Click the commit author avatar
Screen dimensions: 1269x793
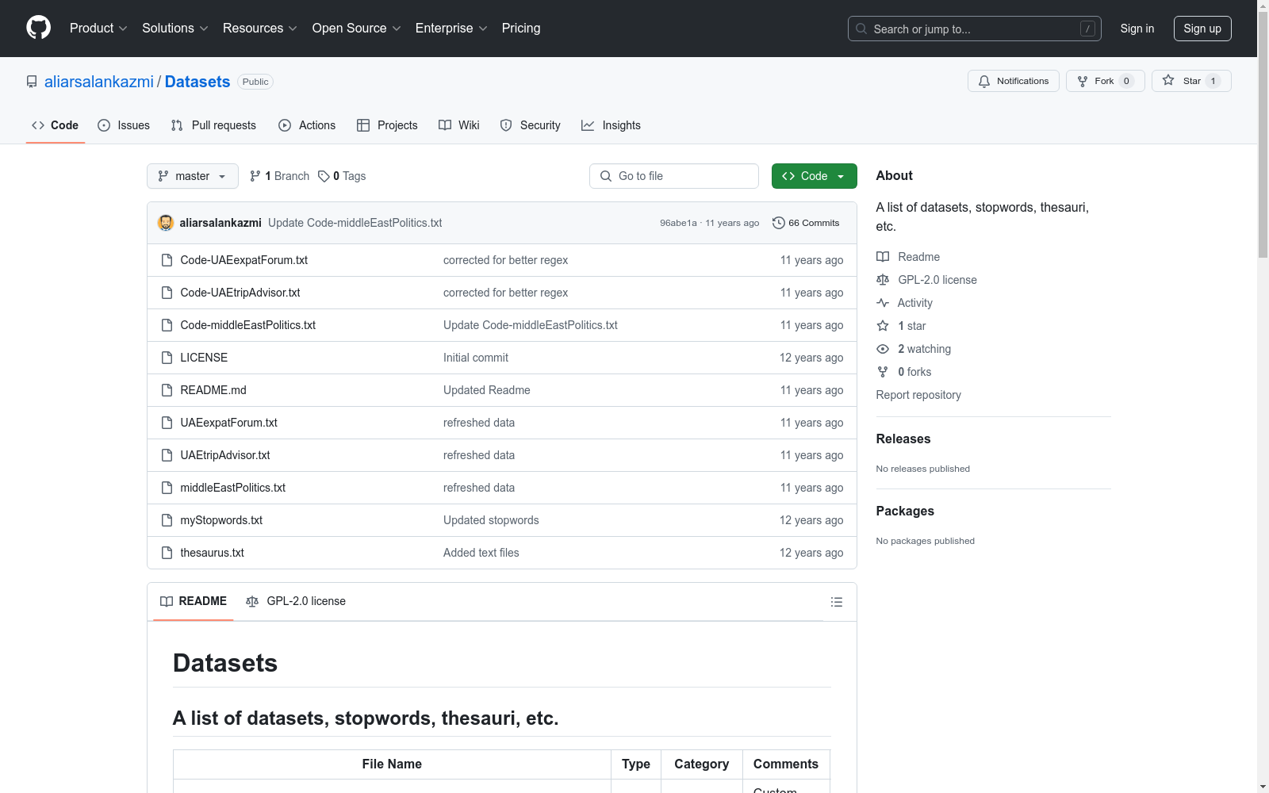pyautogui.click(x=166, y=223)
